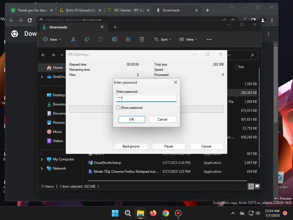Click the Explorer file list horizontal scrollbar
293x220 pixels.
click(167, 181)
